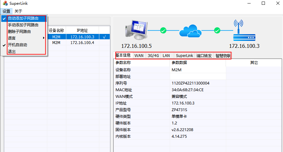This screenshot has width=283, height=152.
Task: Click the wireless router icon
Action: pyautogui.click(x=244, y=30)
